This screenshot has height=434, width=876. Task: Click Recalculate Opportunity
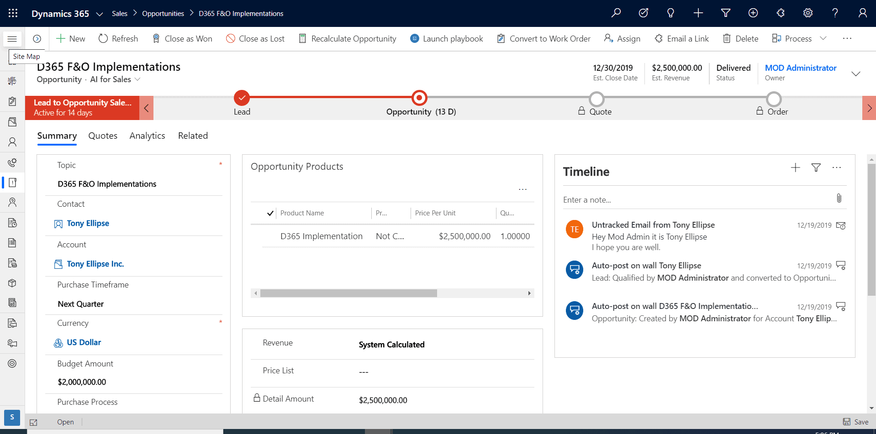[348, 39]
